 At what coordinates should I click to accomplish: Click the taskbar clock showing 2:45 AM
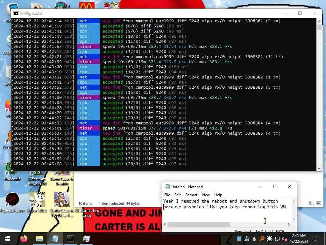pos(299,239)
